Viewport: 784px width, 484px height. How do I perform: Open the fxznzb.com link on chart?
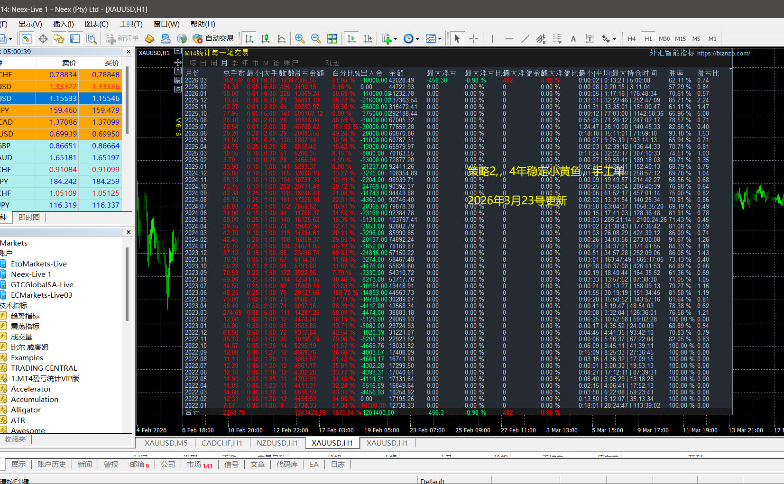pyautogui.click(x=723, y=54)
